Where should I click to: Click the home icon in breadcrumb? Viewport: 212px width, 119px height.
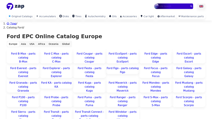[x=8, y=24]
